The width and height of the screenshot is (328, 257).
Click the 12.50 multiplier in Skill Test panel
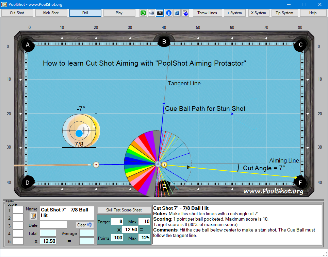130,229
